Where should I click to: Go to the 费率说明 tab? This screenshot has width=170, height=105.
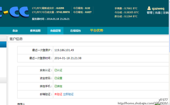point(35,31)
